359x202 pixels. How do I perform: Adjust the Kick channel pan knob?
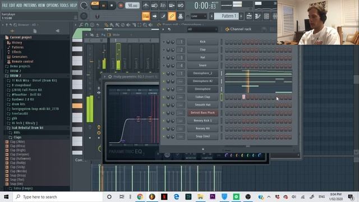point(168,42)
